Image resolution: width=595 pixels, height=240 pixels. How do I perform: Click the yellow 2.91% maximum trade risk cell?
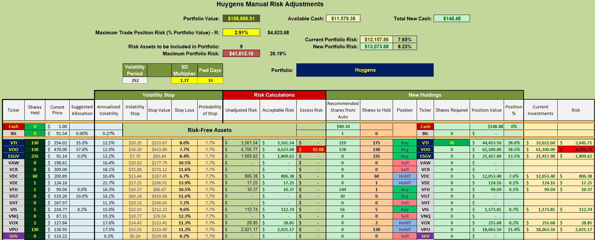(x=241, y=33)
